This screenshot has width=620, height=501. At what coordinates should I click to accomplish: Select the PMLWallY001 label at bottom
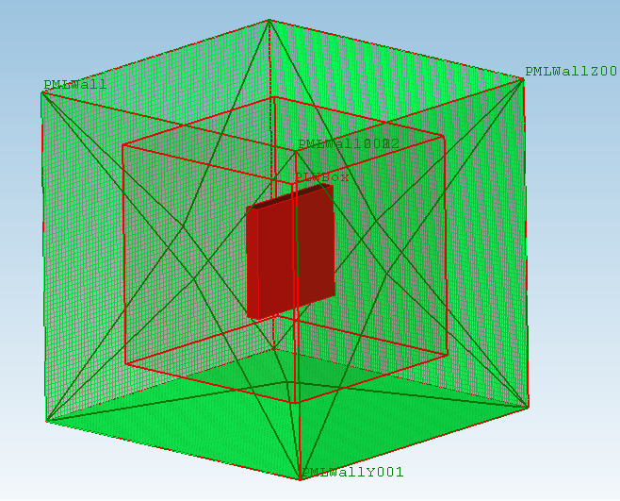pyautogui.click(x=352, y=472)
